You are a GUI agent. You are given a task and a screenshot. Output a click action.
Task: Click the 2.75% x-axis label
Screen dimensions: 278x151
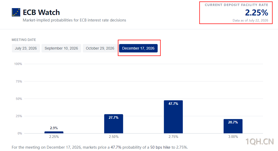point(173,137)
